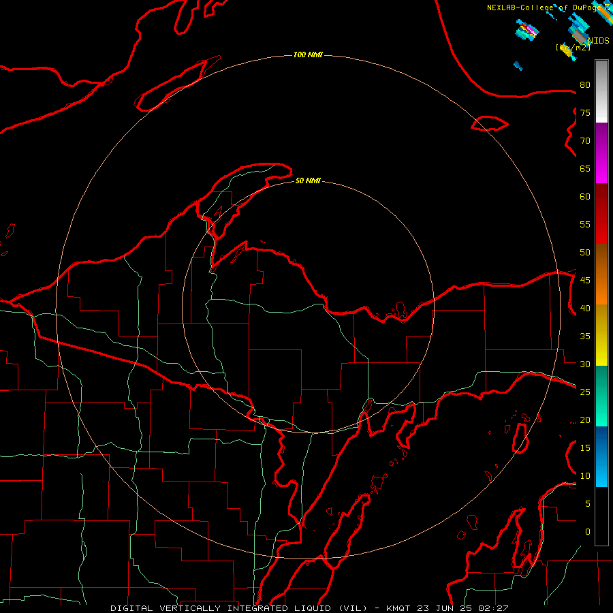Image resolution: width=613 pixels, height=613 pixels.
Task: Click the 75 value on the VIL scale
Action: point(585,113)
